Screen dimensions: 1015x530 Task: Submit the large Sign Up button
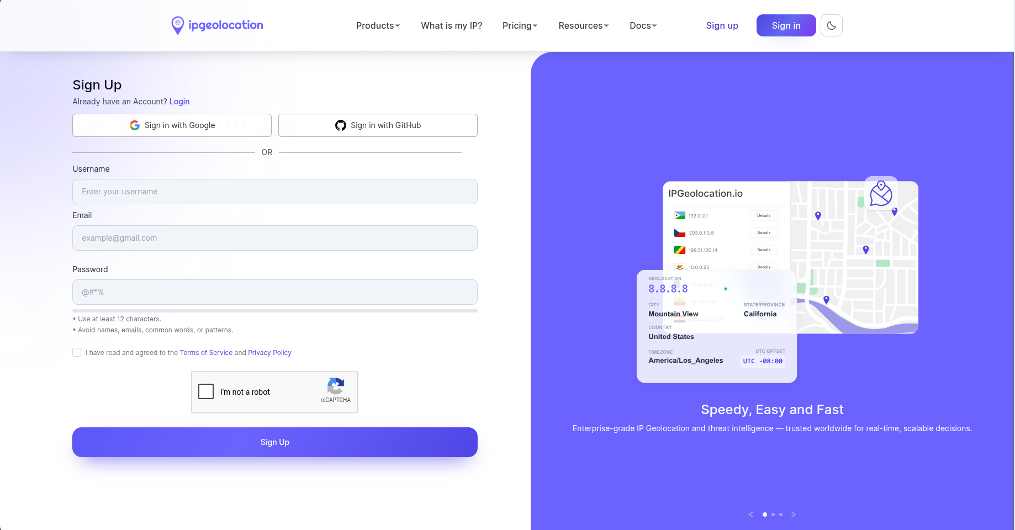(x=275, y=442)
